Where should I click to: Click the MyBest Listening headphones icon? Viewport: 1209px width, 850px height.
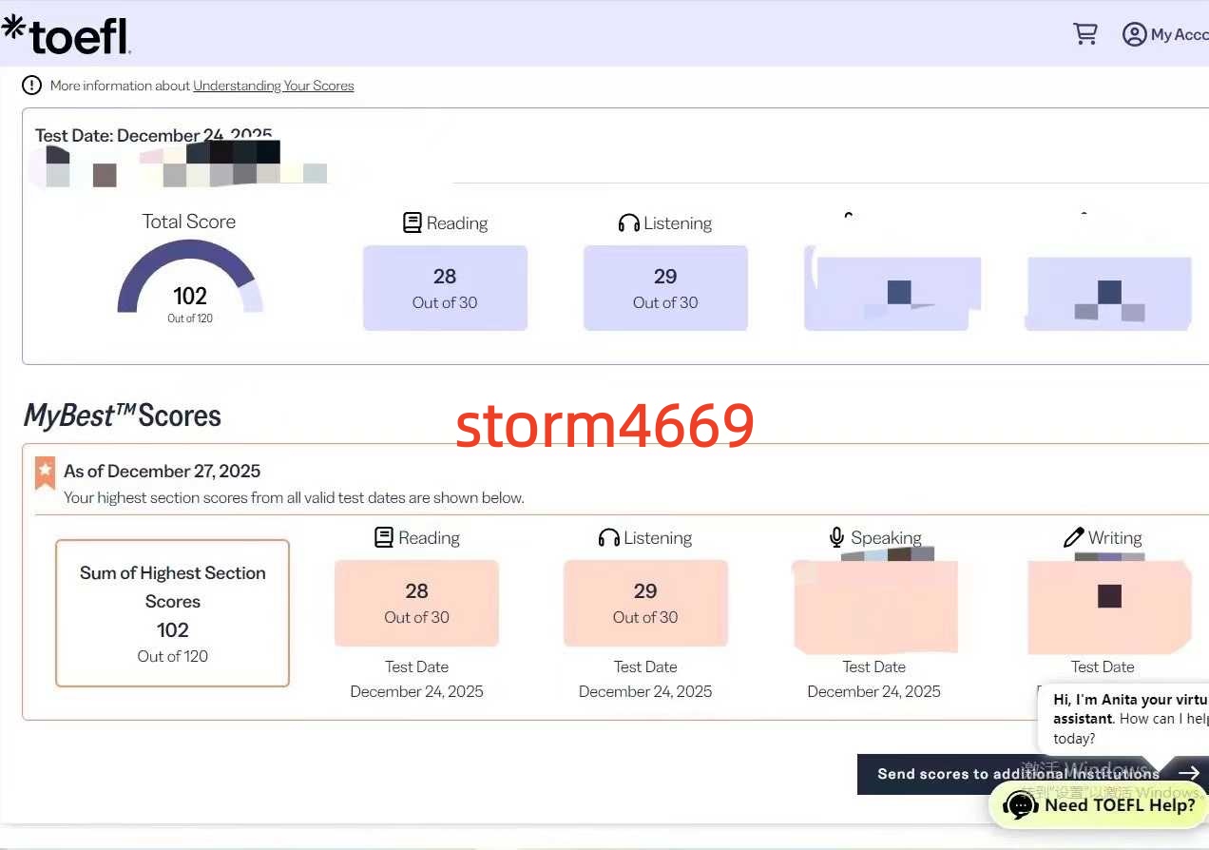pos(608,538)
